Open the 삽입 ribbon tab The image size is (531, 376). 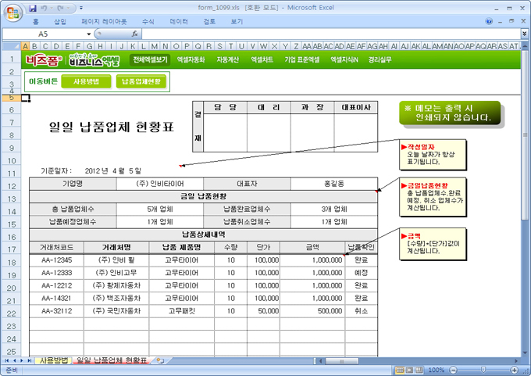pos(60,21)
